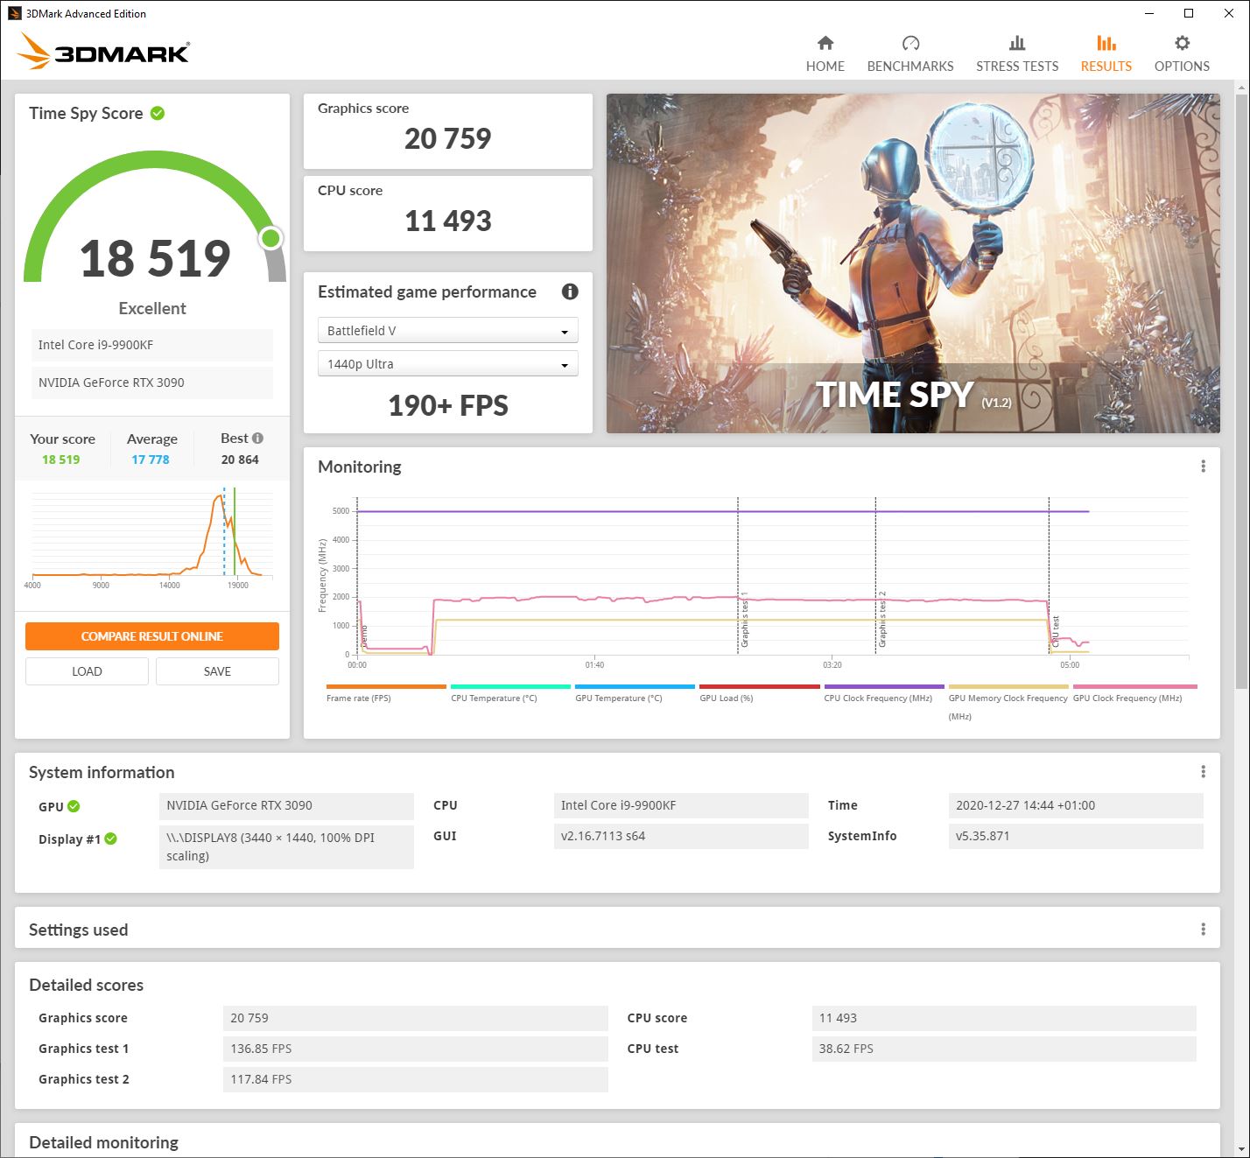This screenshot has height=1158, width=1250.
Task: Click the Time Spy hero image
Action: point(913,263)
